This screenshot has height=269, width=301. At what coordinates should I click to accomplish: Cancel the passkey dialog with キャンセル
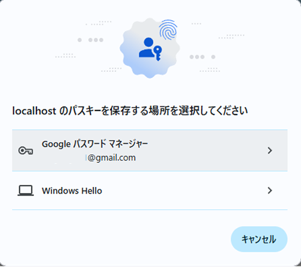(x=259, y=239)
